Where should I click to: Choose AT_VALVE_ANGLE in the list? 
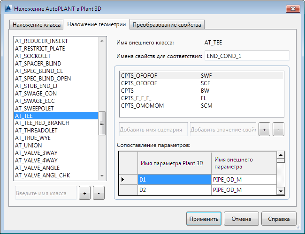coord(56,168)
